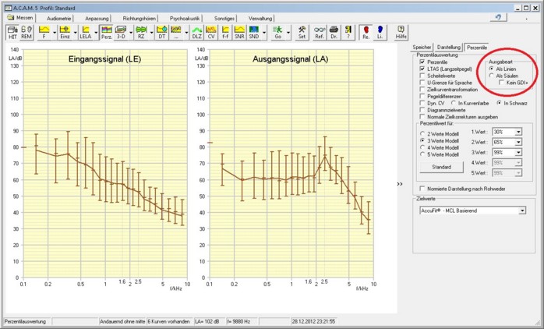544x329 pixels.
Task: Select the Li. left ear icon
Action: click(380, 32)
